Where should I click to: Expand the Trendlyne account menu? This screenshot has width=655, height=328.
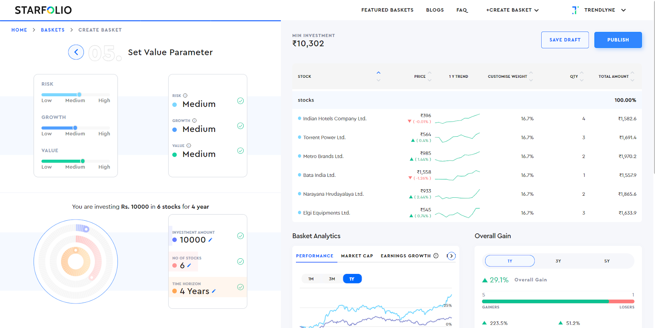tap(623, 10)
